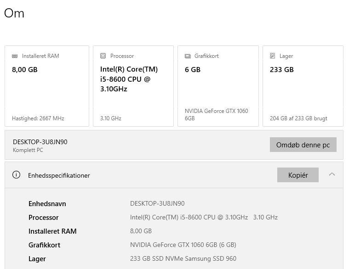Click the Installeret RAM memory icon

15,56
